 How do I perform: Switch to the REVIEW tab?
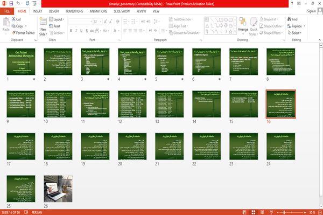point(141,11)
